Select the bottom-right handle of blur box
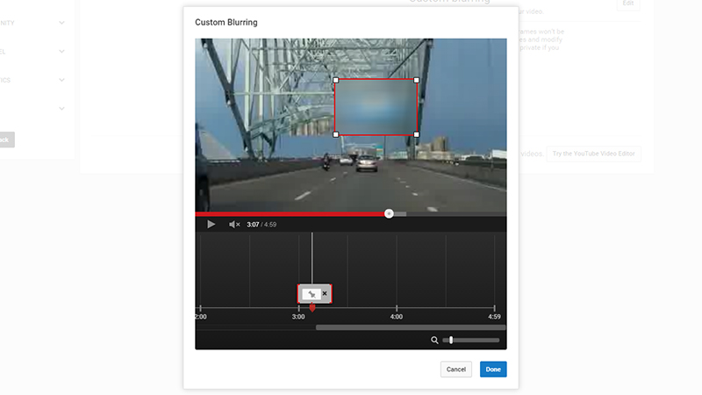 tap(416, 134)
